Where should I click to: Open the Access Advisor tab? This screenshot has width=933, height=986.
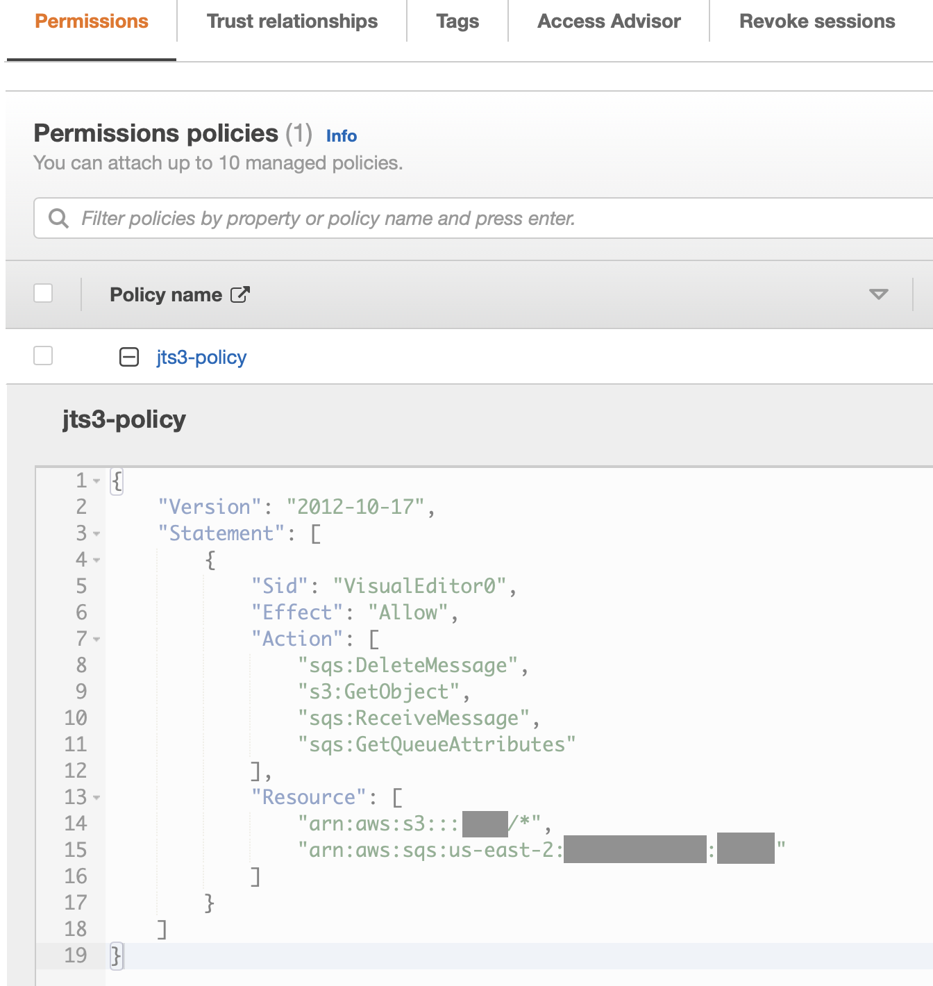[609, 22]
